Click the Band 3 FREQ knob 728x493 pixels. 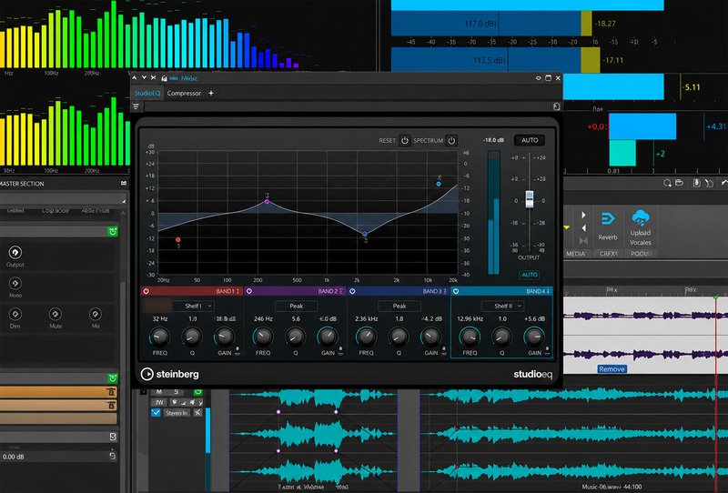point(366,337)
